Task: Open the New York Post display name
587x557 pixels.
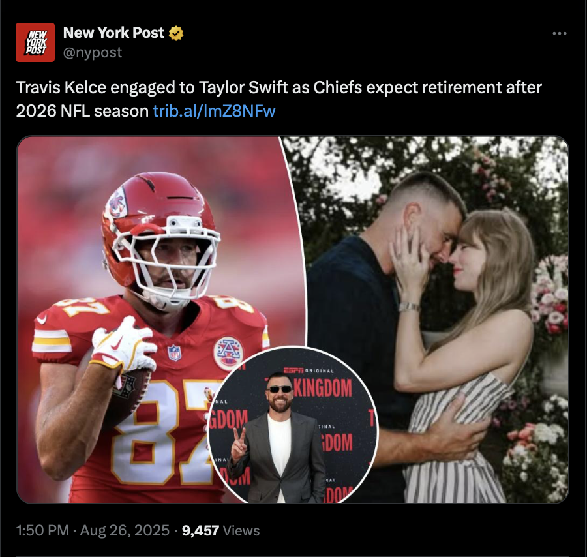Action: [x=113, y=33]
